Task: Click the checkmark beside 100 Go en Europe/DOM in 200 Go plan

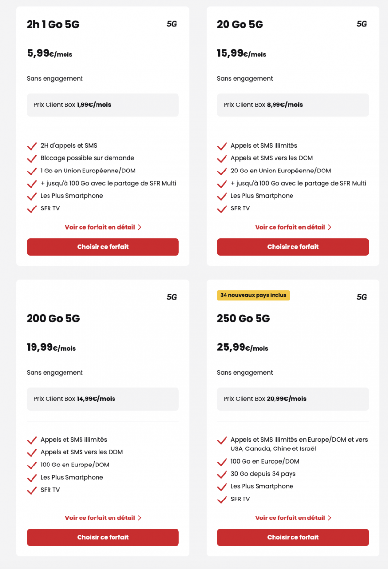Action: (32, 466)
